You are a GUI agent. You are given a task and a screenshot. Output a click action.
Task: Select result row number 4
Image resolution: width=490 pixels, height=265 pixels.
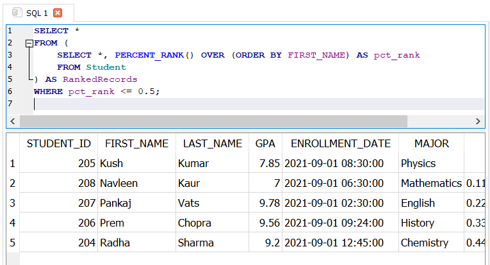click(x=13, y=223)
